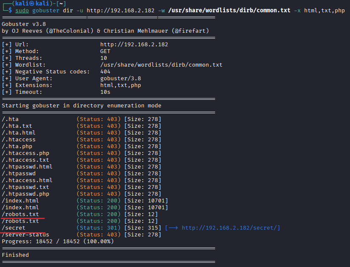Click the User Agent value gobuster/3.8

click(121, 79)
